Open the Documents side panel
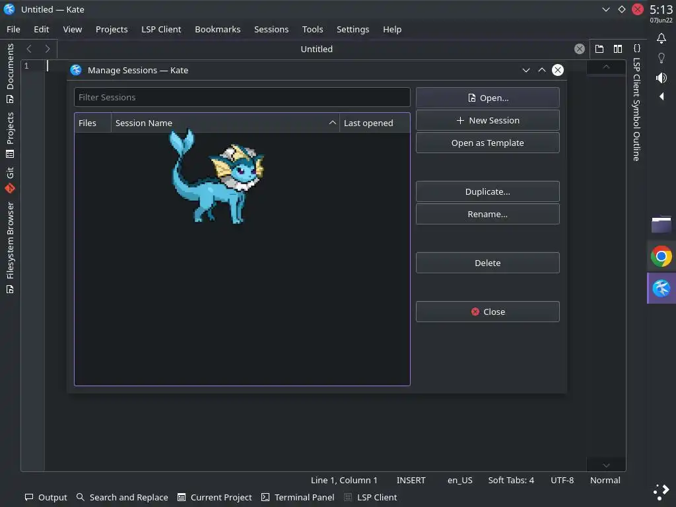The width and height of the screenshot is (676, 507). click(x=10, y=74)
